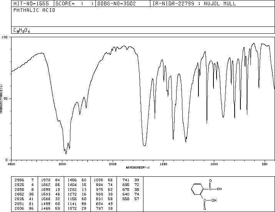Click the 100 label on the transmittance axis
The width and height of the screenshot is (275, 212).
pos(5,37)
